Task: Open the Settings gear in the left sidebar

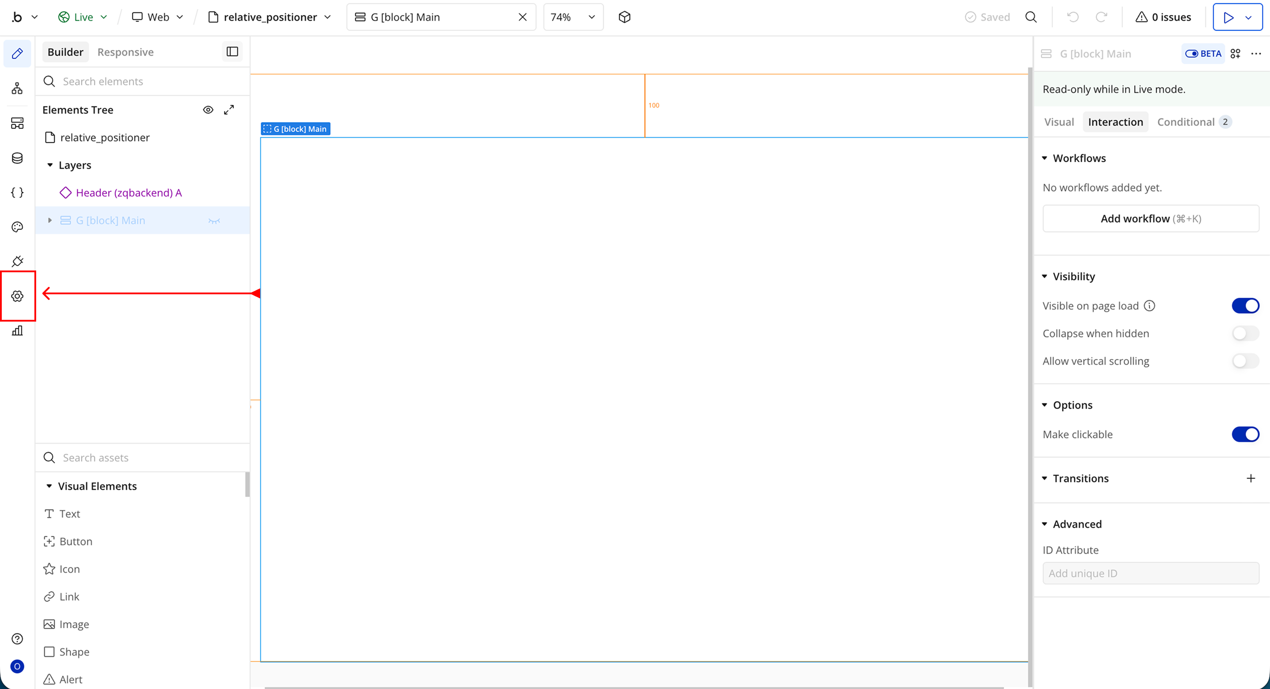Action: 17,296
